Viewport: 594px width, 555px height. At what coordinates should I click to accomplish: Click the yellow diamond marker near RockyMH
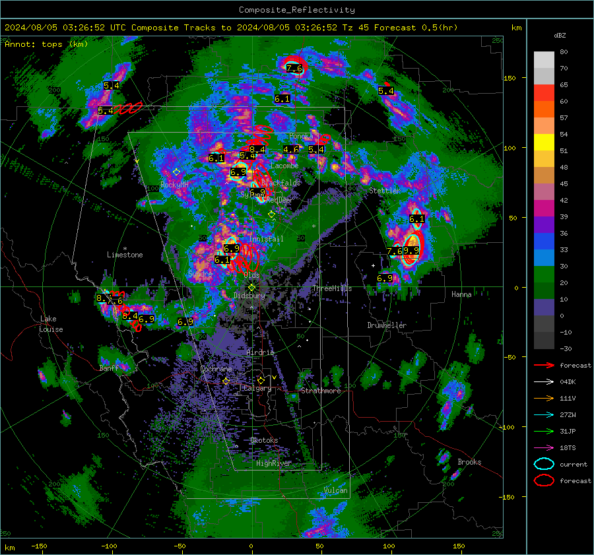tap(176, 172)
